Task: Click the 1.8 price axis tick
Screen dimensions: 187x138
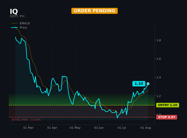Action: point(159,40)
